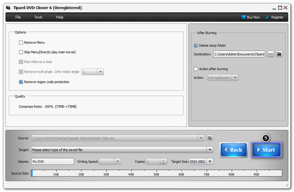Expand the Source path dropdown
The image size is (294, 192).
pos(201,138)
